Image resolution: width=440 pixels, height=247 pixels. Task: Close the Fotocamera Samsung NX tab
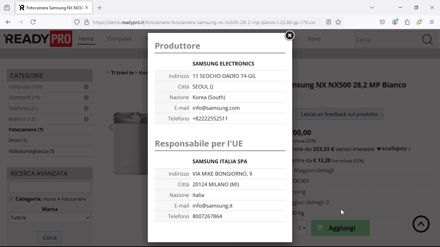pos(87,8)
